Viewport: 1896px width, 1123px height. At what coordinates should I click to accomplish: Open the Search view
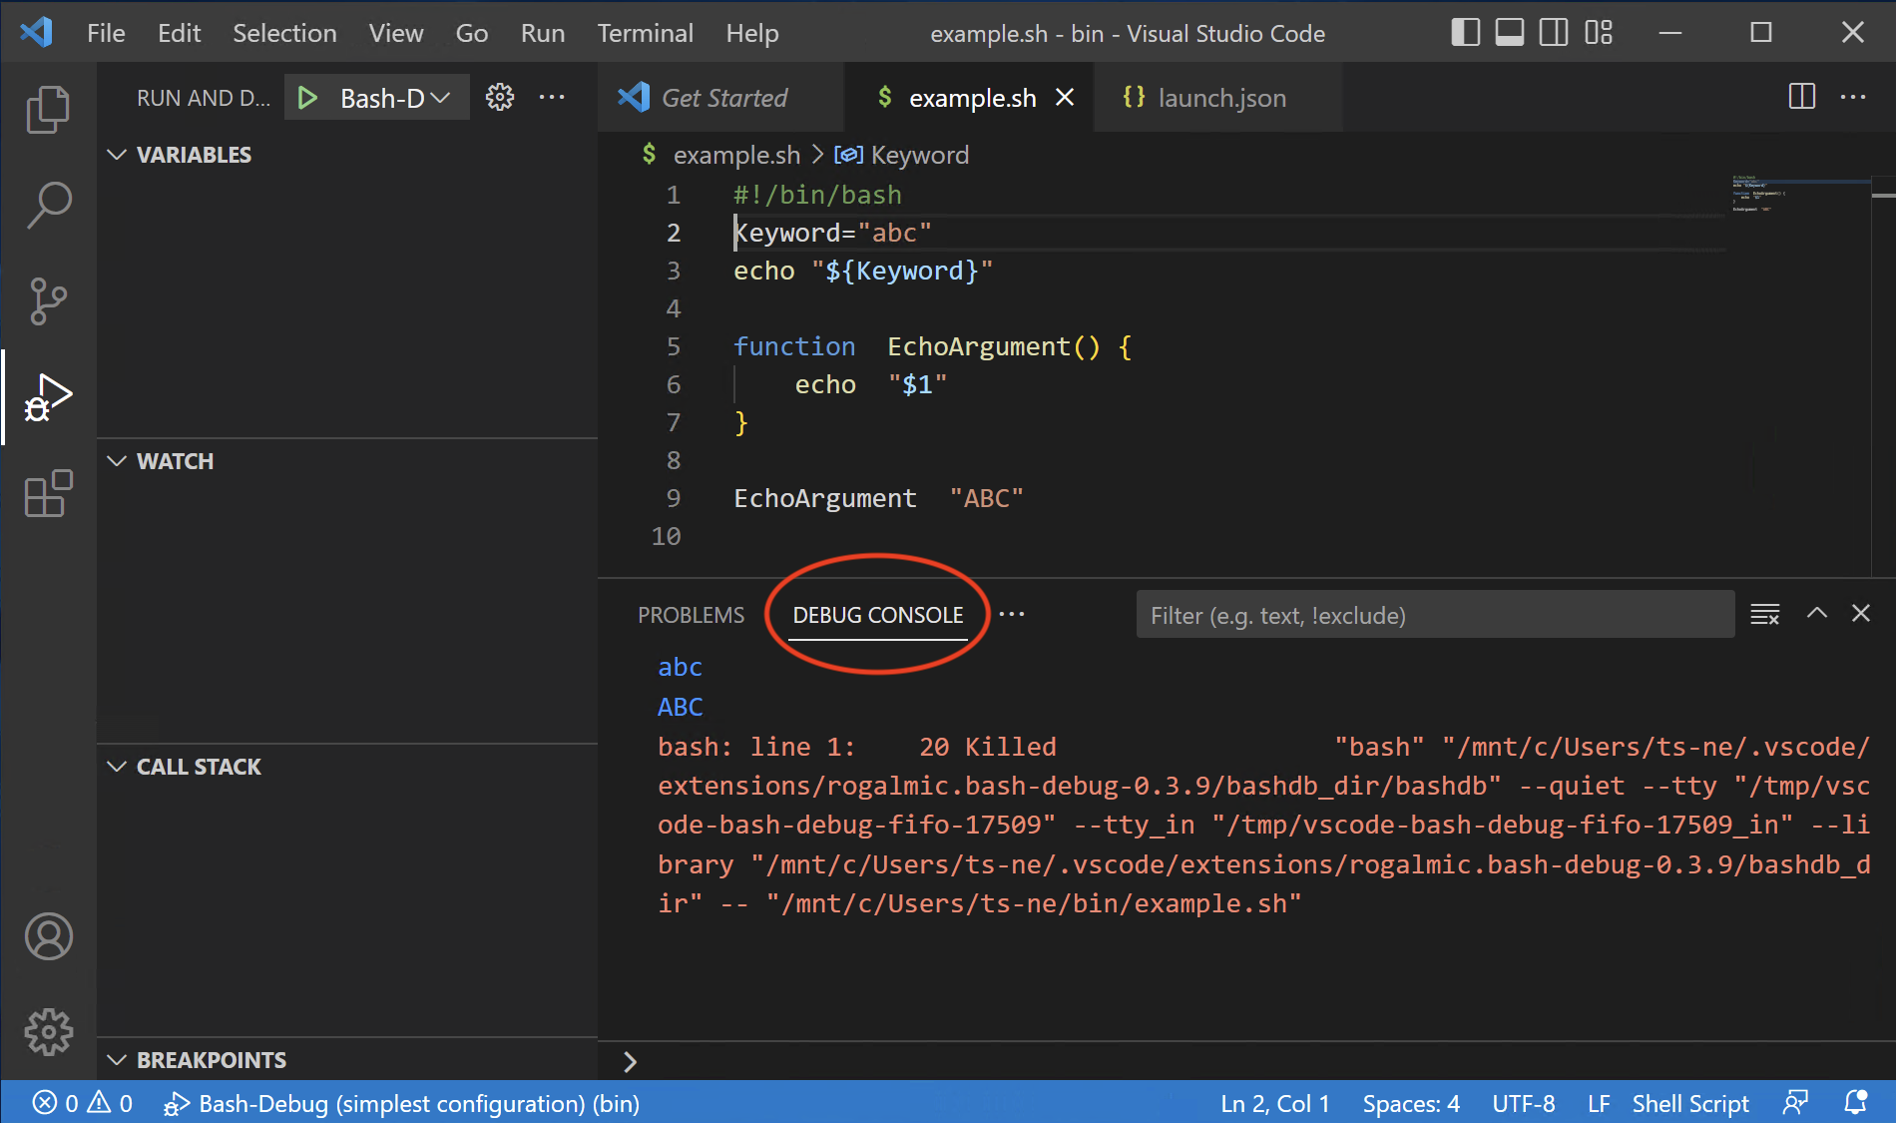pos(47,203)
